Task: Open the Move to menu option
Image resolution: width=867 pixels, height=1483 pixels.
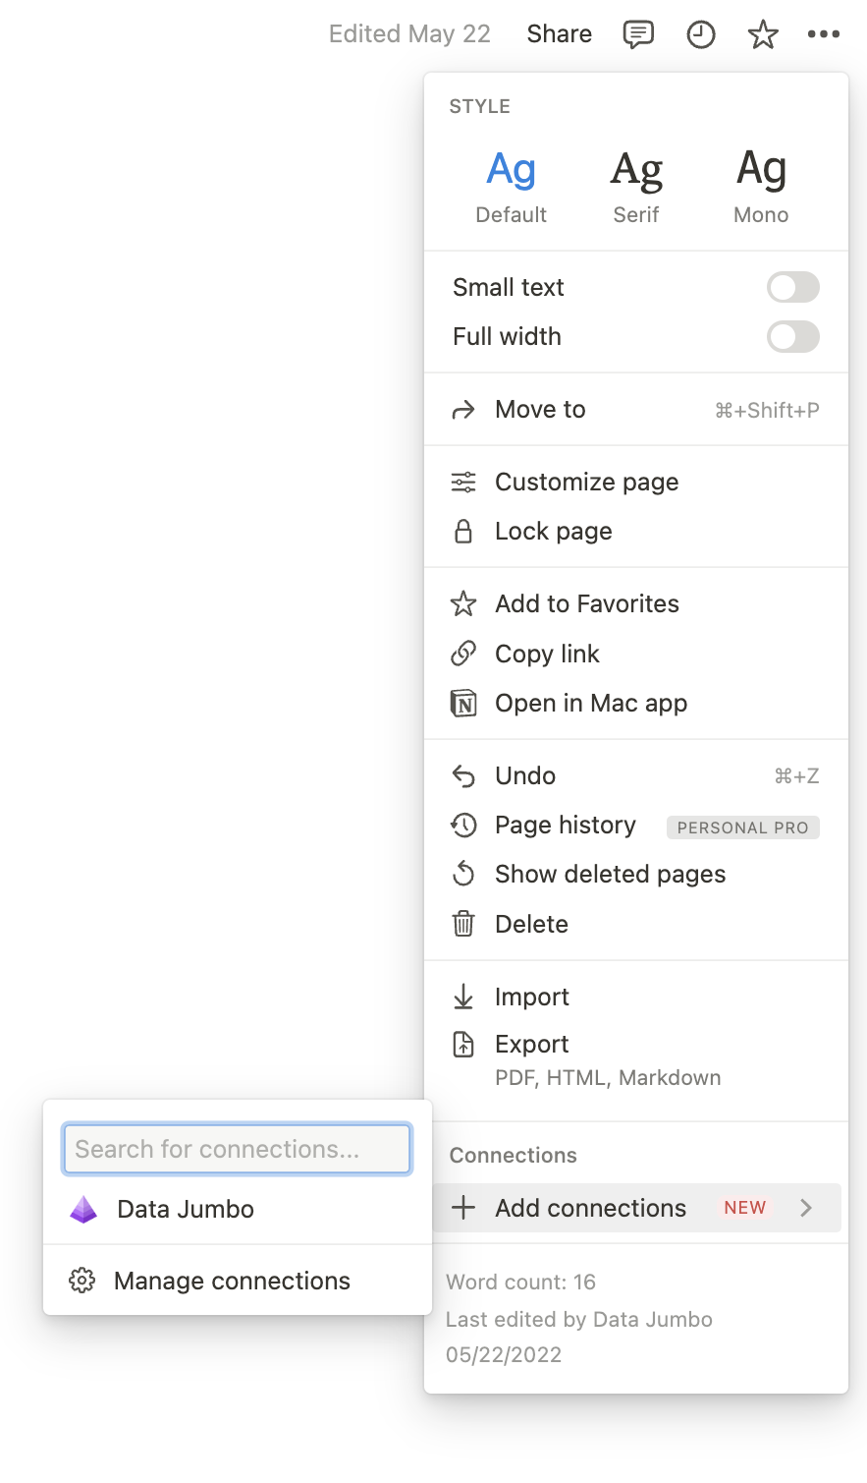Action: point(540,410)
